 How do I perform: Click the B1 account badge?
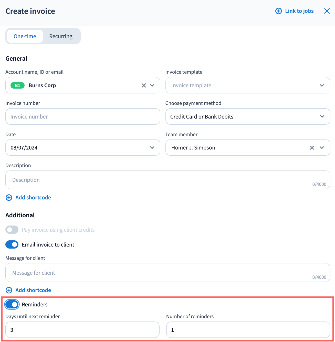(17, 85)
